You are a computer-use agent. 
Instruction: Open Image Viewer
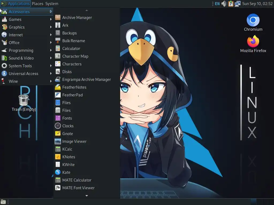point(87,141)
